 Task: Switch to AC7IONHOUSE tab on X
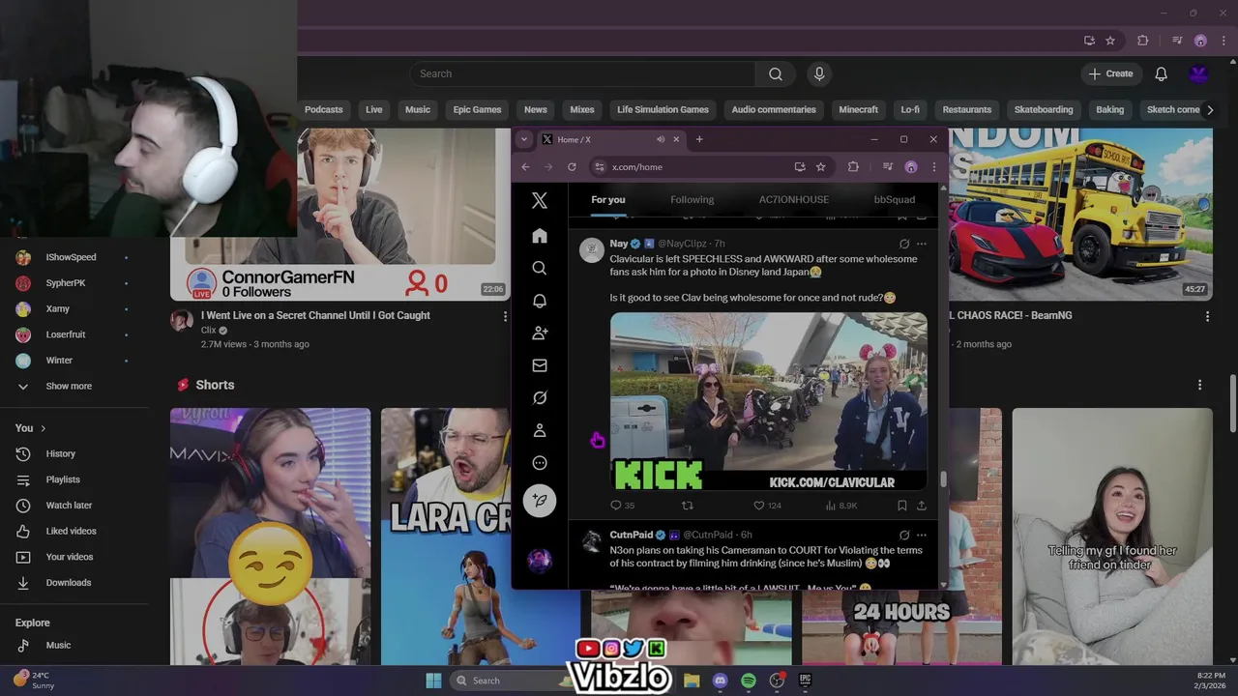point(794,199)
